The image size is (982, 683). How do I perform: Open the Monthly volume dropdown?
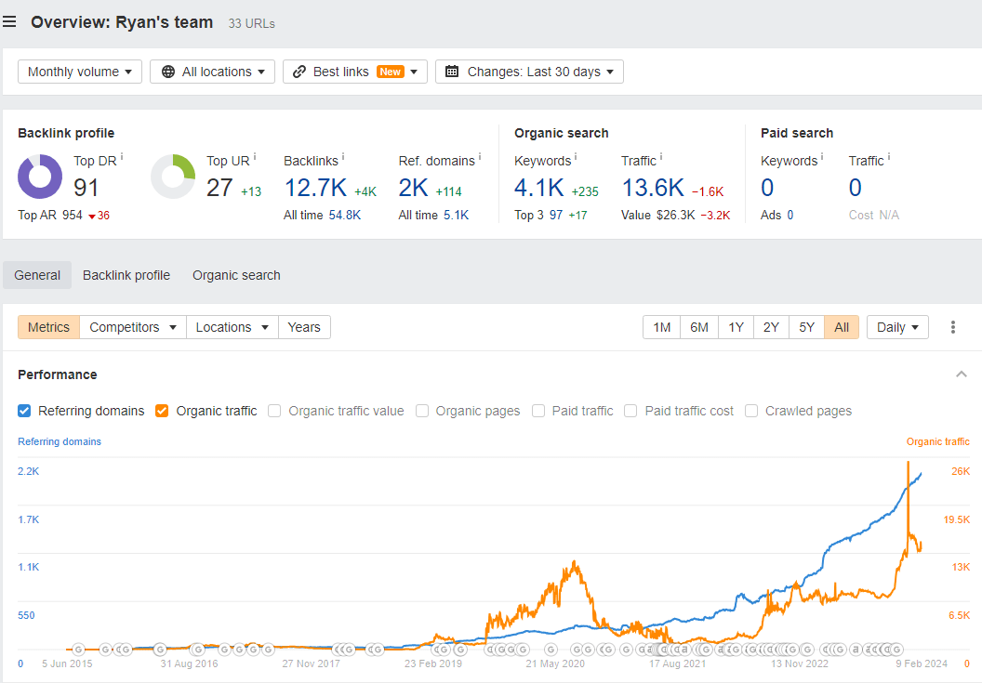(x=79, y=71)
